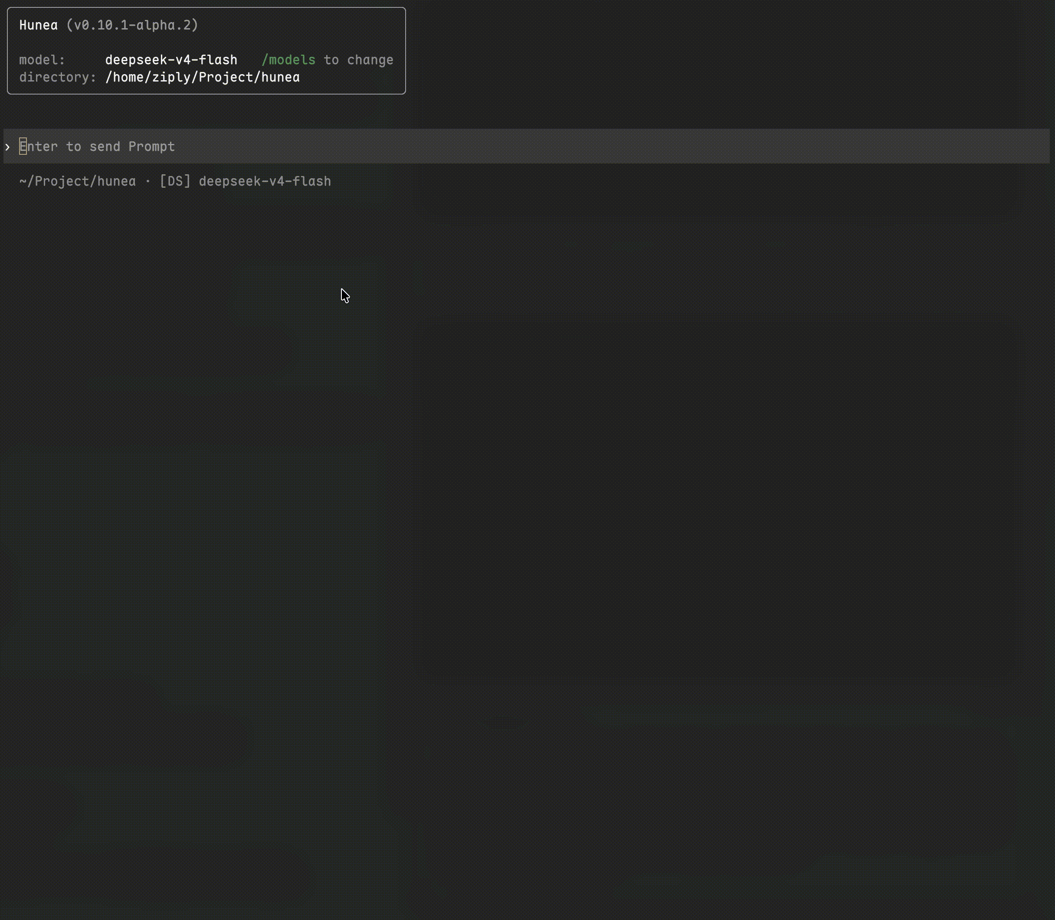Click the /models command text
Screen dimensions: 1055x920
288,60
